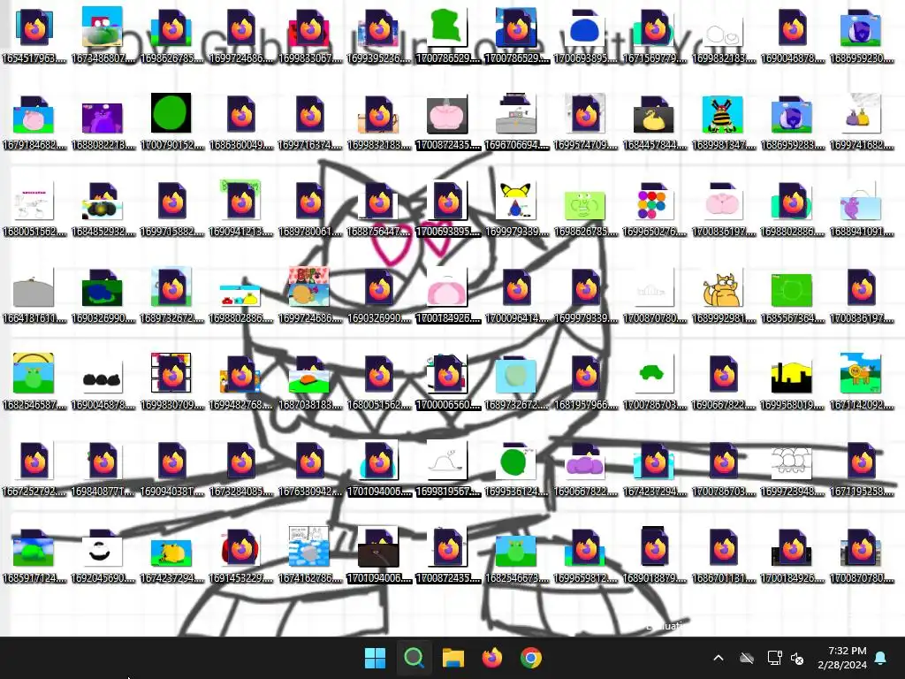The height and width of the screenshot is (679, 905).
Task: Launch File Explorer from the taskbar
Action: (453, 658)
